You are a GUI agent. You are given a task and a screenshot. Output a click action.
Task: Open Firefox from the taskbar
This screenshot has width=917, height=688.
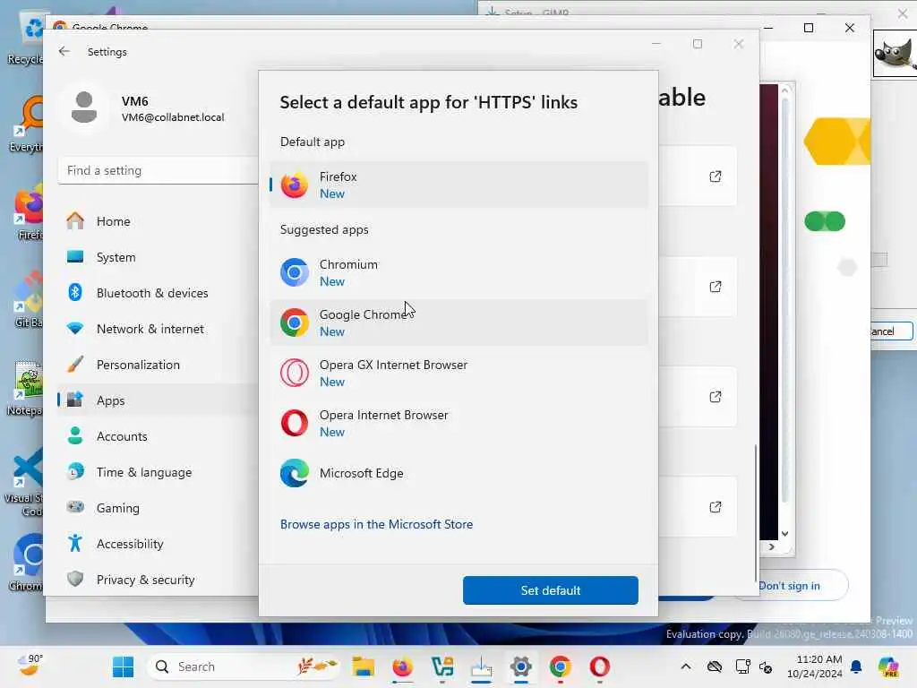point(402,666)
